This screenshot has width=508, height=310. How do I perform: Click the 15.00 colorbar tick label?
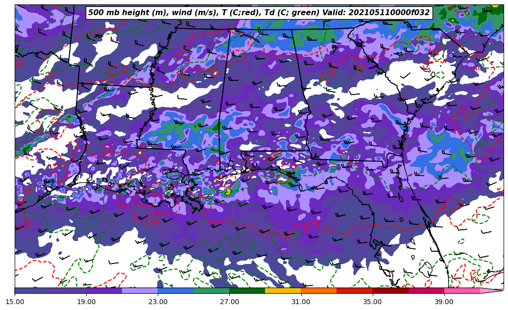[15, 302]
